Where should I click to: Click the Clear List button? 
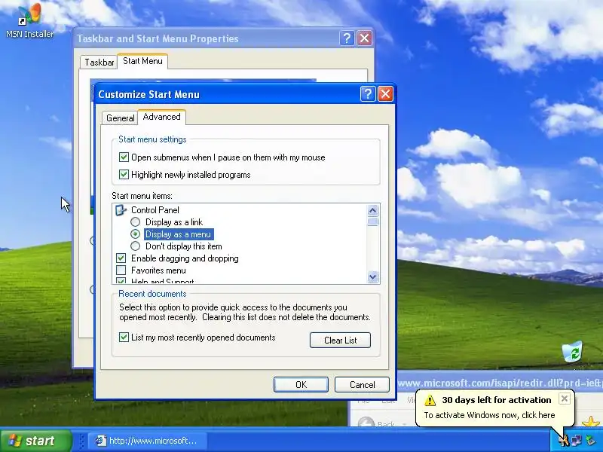[341, 341]
